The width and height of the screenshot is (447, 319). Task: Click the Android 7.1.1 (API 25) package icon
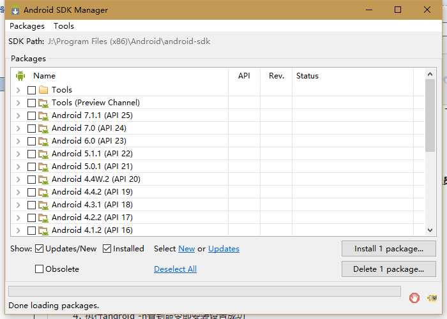pyautogui.click(x=43, y=115)
